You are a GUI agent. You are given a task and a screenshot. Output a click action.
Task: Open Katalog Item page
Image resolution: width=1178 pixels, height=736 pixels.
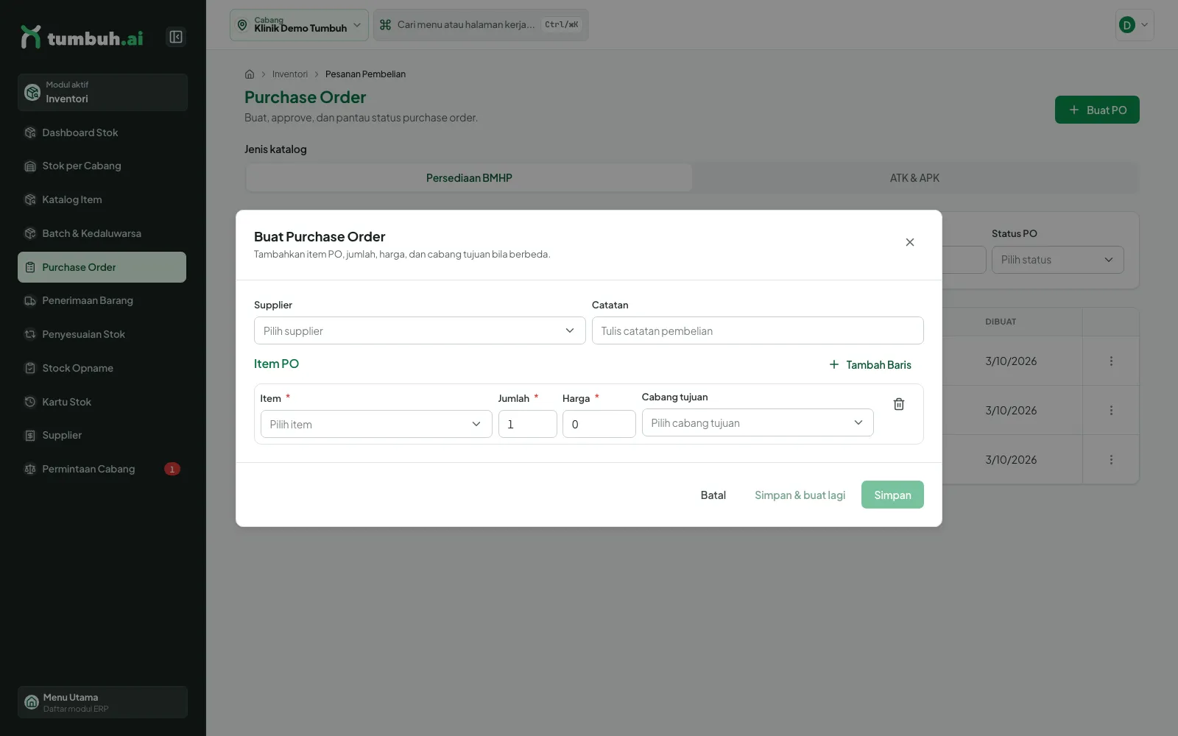(x=102, y=199)
